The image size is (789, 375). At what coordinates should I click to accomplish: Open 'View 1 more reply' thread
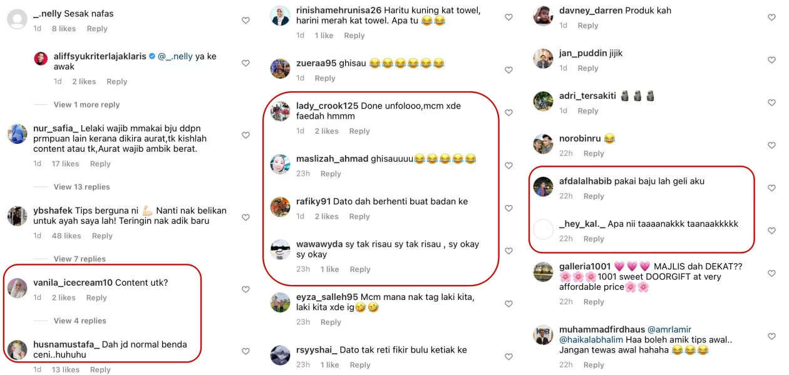[86, 104]
